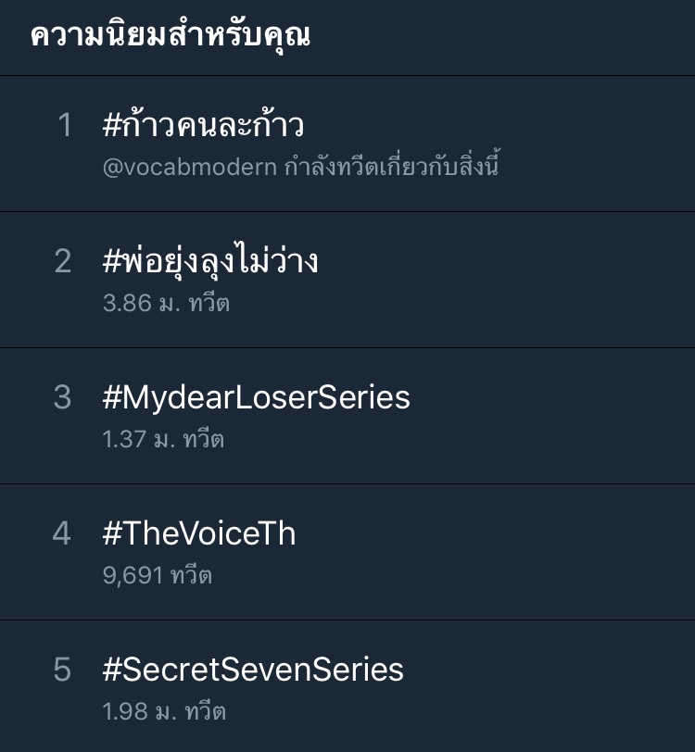Tap the ความนิยมสำหรับคุณ header title
Image resolution: width=695 pixels, height=752 pixels.
(x=170, y=36)
